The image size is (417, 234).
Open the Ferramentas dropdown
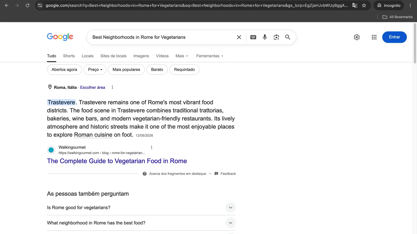[x=210, y=56]
